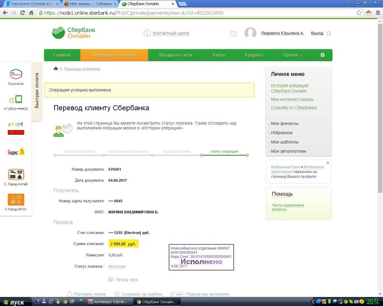Expand Избранное in personal menu
Viewport: 383px width, 306px height.
point(298,133)
